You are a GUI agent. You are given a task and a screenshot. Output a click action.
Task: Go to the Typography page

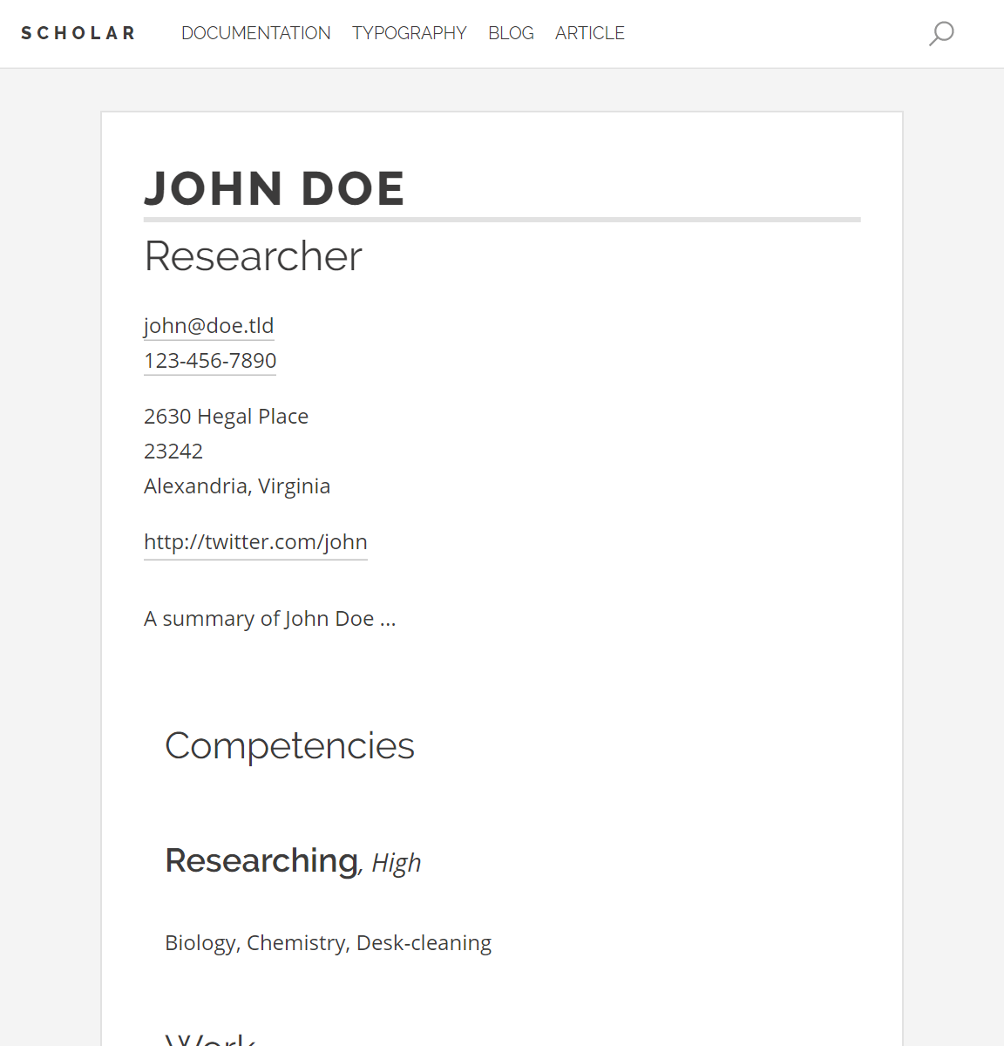[410, 33]
